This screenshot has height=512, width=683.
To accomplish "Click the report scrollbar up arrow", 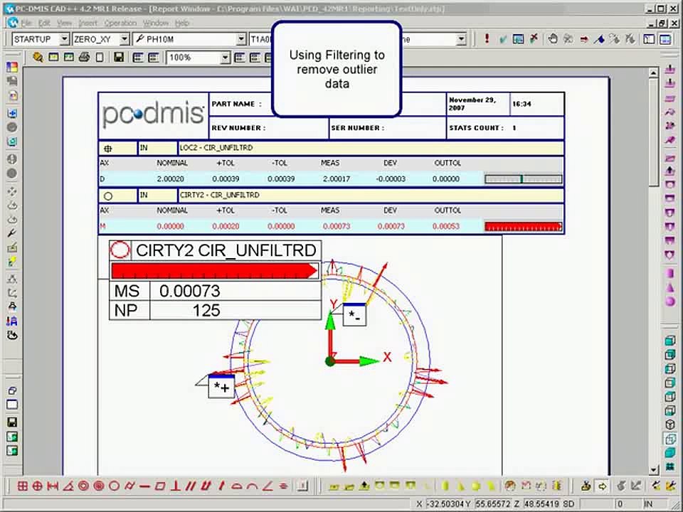I will point(653,73).
